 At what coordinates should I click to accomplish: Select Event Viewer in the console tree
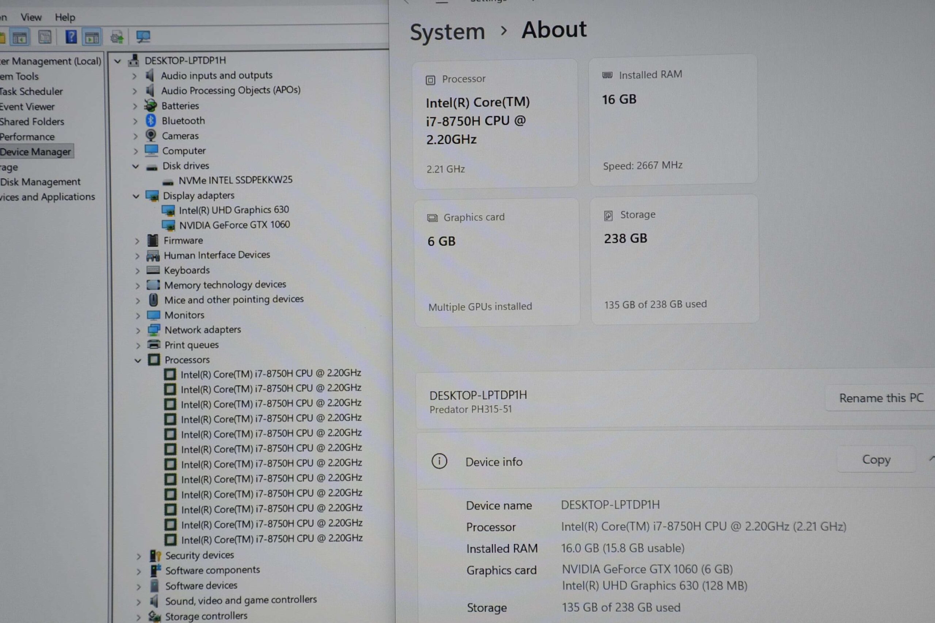pyautogui.click(x=27, y=107)
